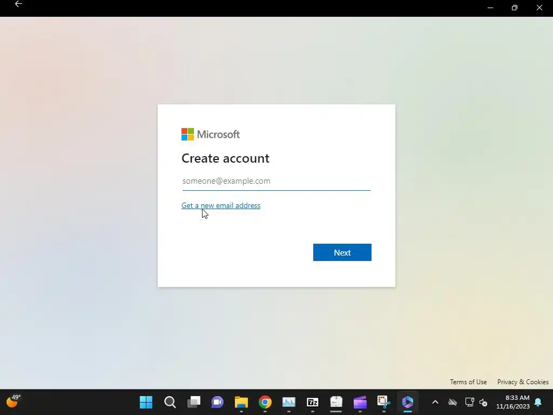553x415 pixels.
Task: Open the Privacy & Cookies link
Action: tap(523, 382)
